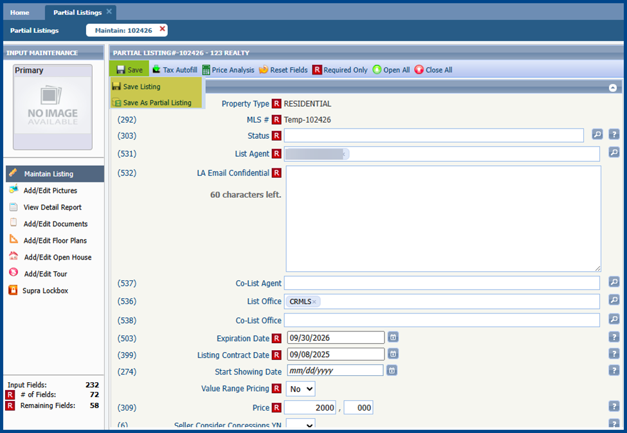Click into LA Email Confidential text area

pyautogui.click(x=443, y=218)
